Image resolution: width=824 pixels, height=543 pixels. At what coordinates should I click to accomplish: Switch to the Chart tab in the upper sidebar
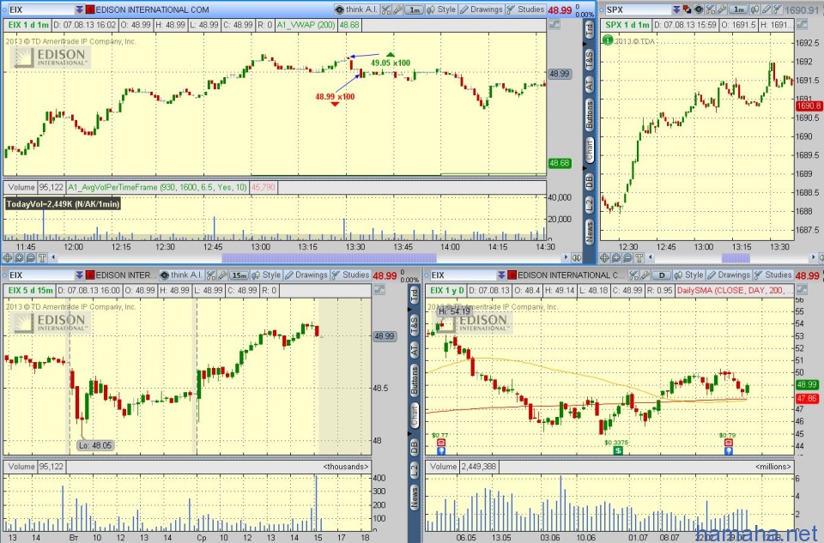point(589,151)
